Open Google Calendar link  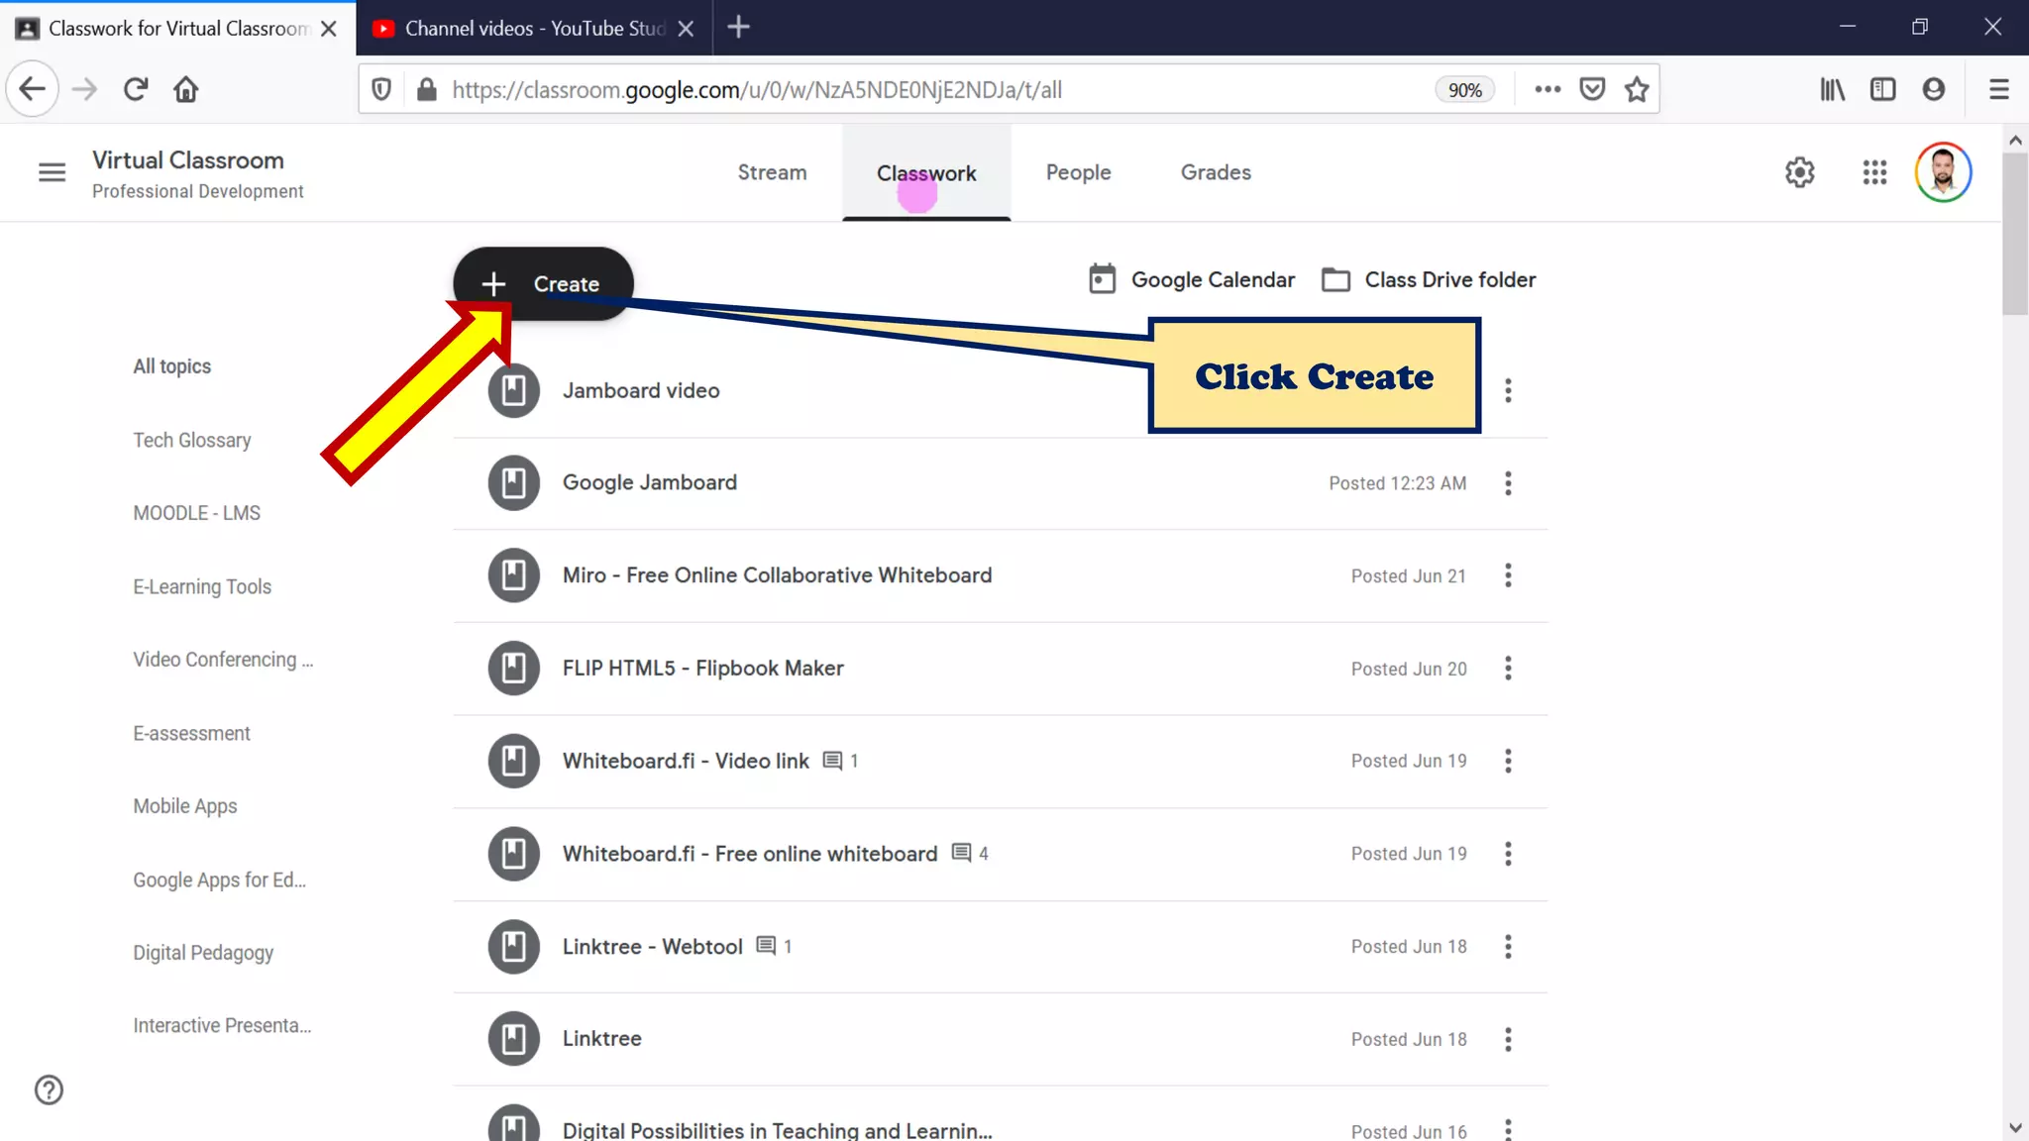(x=1192, y=279)
